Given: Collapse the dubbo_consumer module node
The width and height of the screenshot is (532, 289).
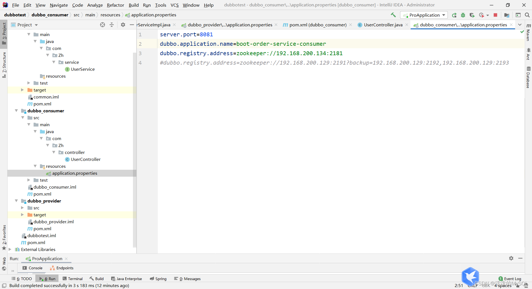Looking at the screenshot, I should [x=16, y=111].
